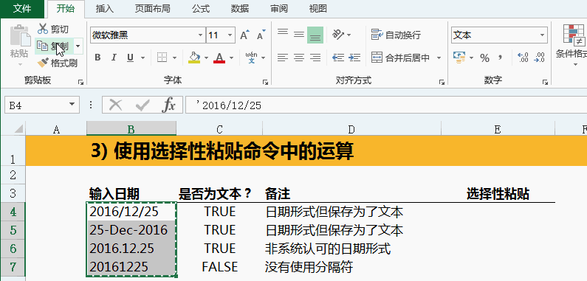Open fill color dropdown arrow
This screenshot has height=281, width=587.
206,58
